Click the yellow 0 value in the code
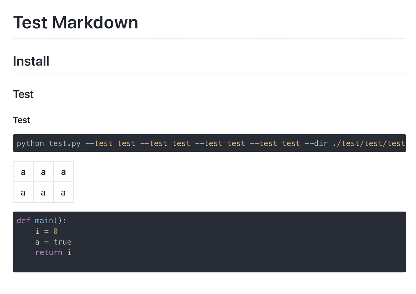The image size is (416, 294). pyautogui.click(x=55, y=231)
